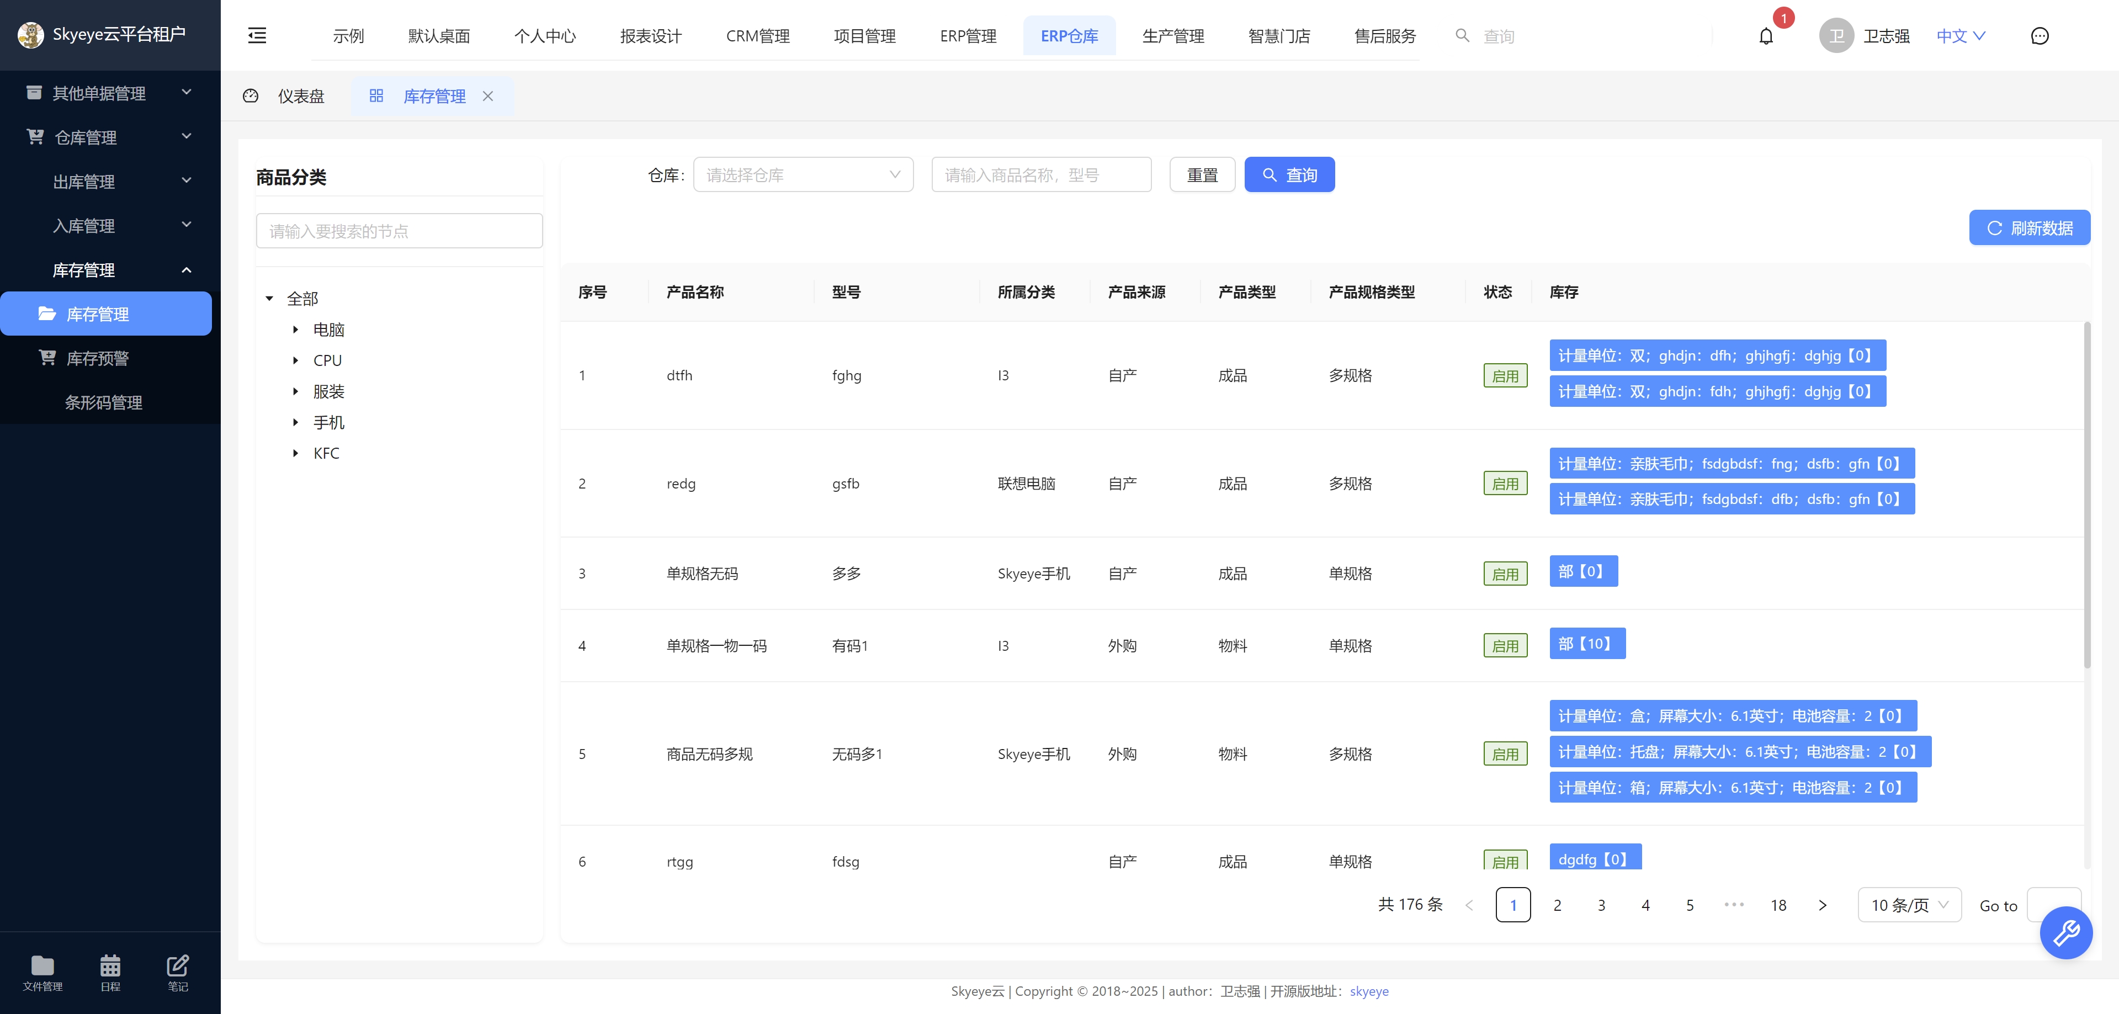This screenshot has height=1014, width=2119.
Task: Open 智慧门店 module
Action: click(1279, 36)
